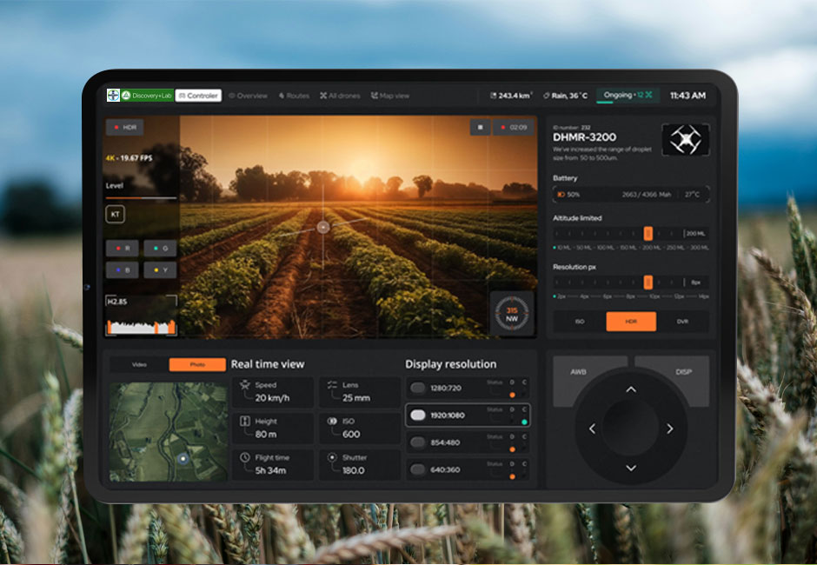Tap the right arrow on D-pad

click(669, 429)
